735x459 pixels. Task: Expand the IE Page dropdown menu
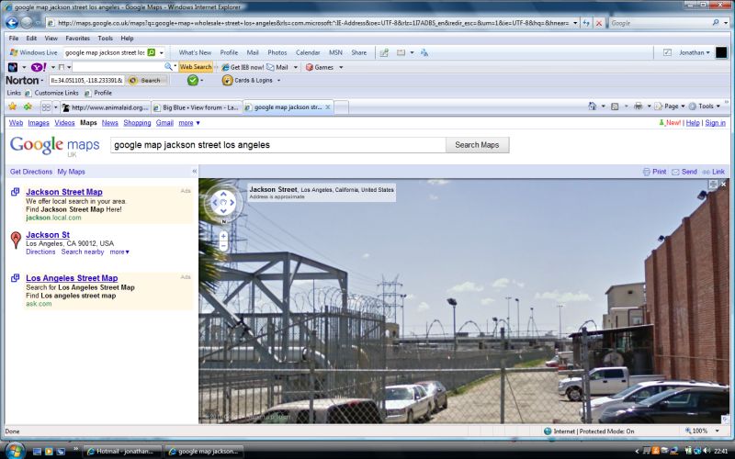point(672,106)
